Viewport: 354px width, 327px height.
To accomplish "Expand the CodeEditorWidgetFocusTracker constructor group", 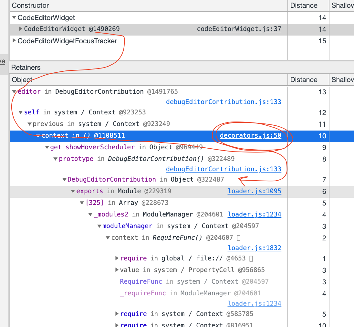I will pyautogui.click(x=14, y=41).
